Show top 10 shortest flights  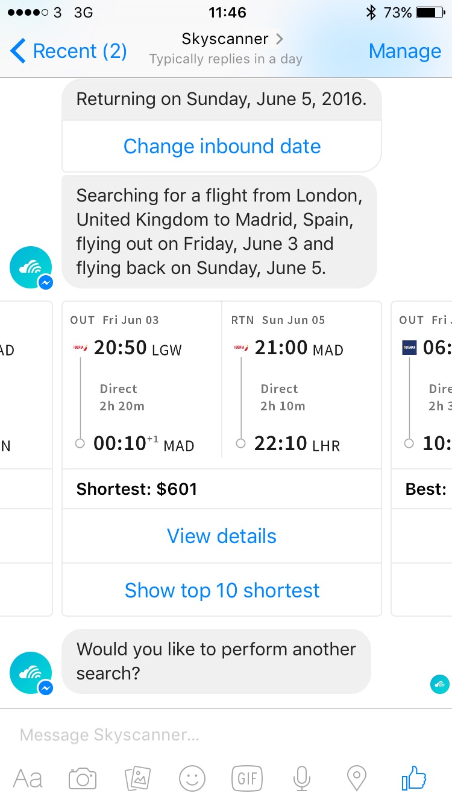coord(221,590)
